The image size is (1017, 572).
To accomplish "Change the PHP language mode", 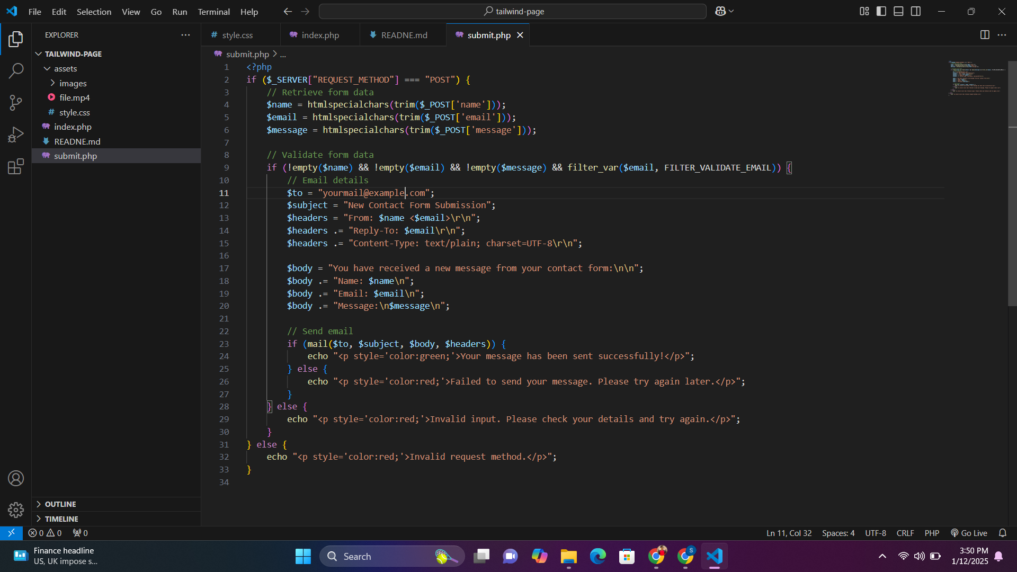I will pos(932,533).
